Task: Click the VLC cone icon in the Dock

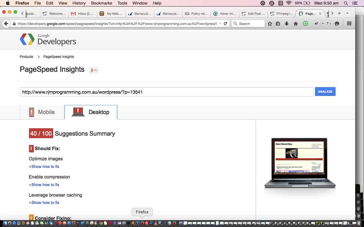Action: tap(156, 223)
